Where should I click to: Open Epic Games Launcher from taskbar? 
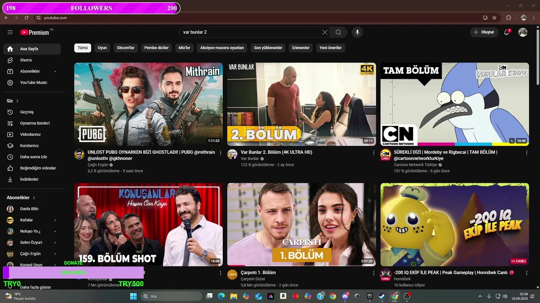click(x=370, y=296)
